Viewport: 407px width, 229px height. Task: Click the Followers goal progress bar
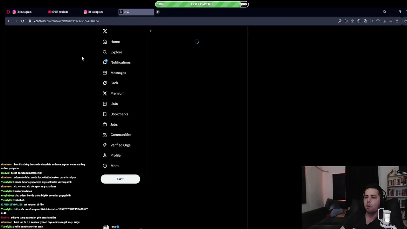point(202,4)
